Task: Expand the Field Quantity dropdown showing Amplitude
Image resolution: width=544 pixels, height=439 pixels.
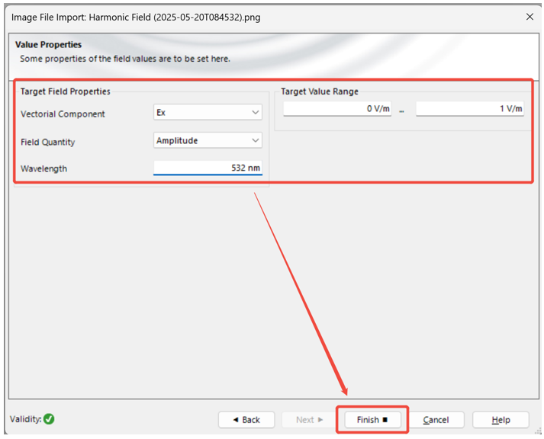Action: (208, 140)
